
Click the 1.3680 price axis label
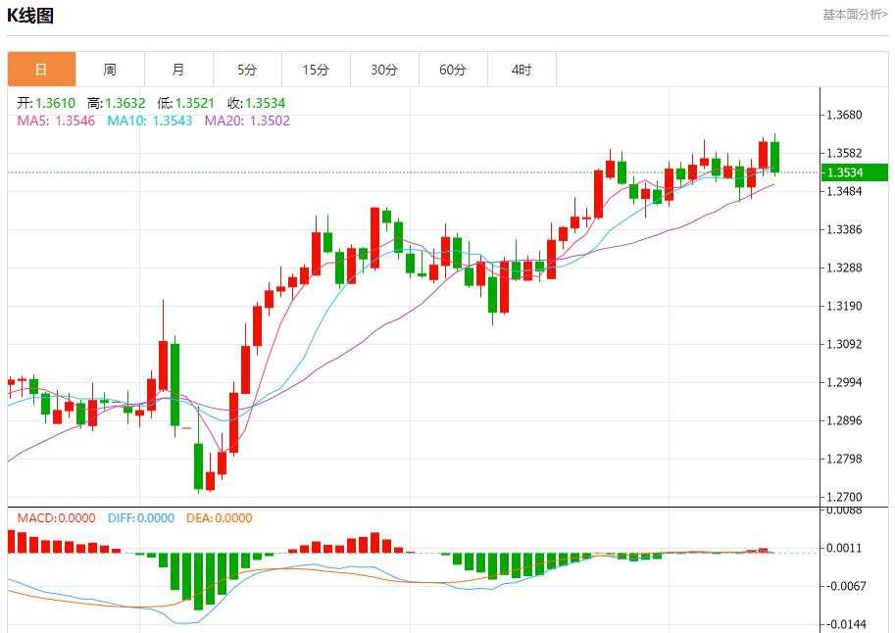point(844,115)
